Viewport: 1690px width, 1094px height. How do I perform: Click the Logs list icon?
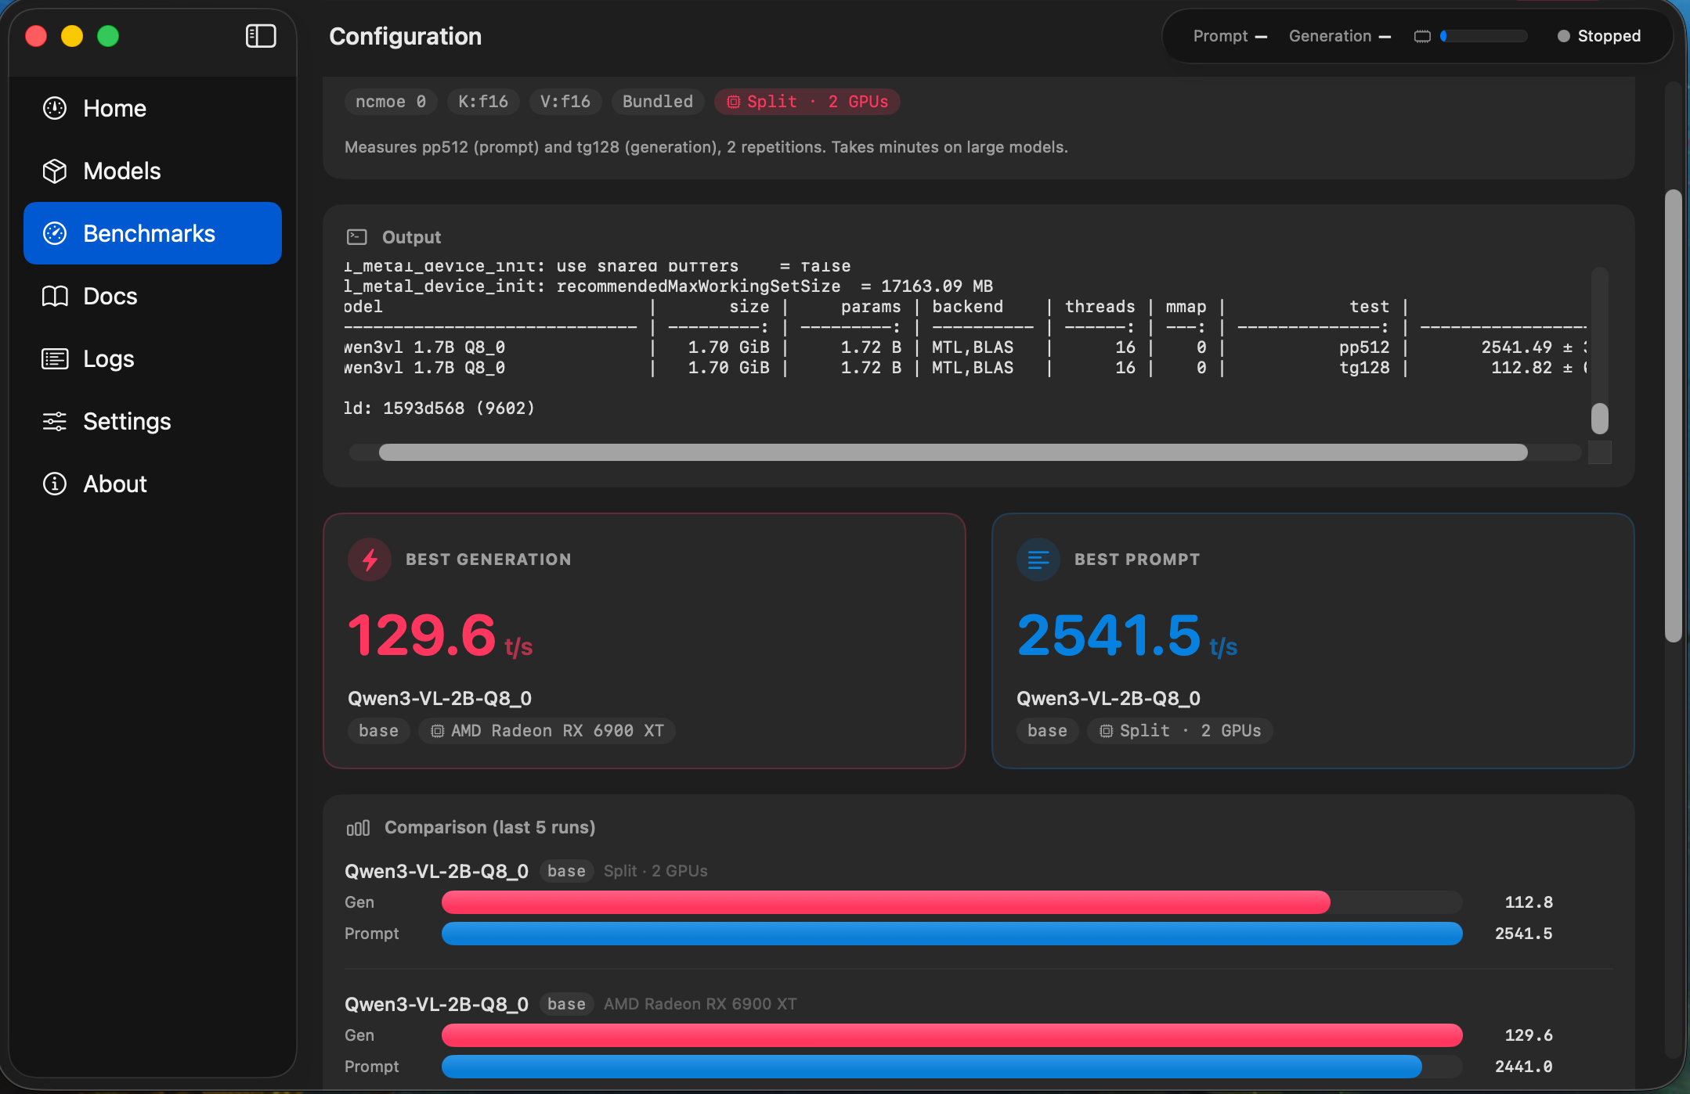pyautogui.click(x=55, y=358)
